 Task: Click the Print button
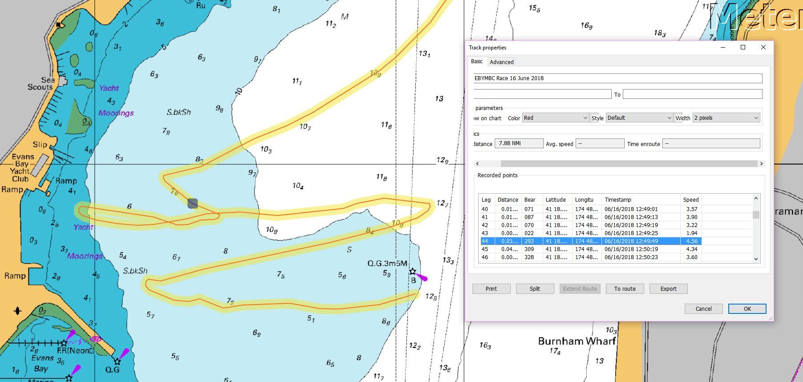point(491,289)
